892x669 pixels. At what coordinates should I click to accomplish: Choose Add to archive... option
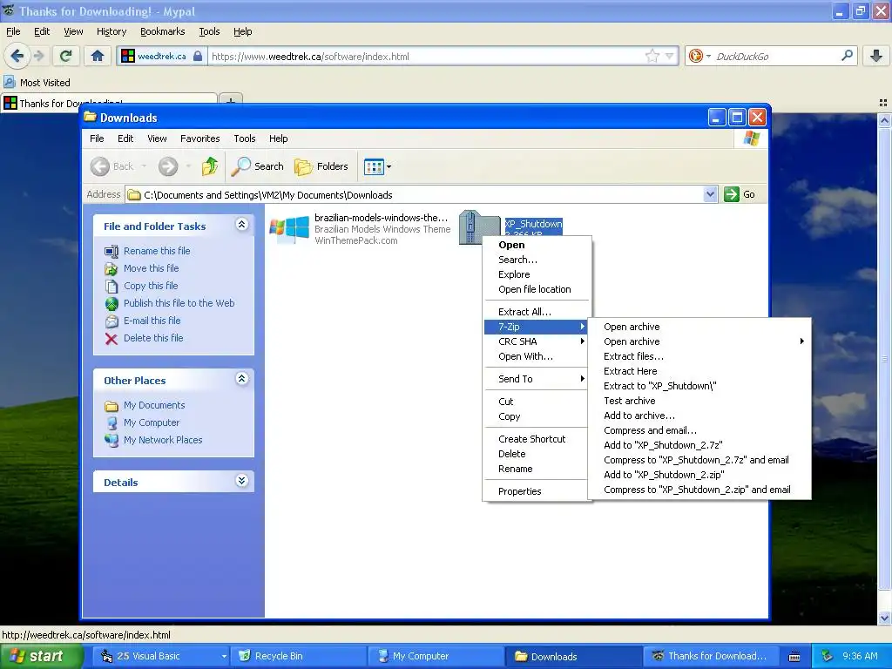pyautogui.click(x=699, y=416)
